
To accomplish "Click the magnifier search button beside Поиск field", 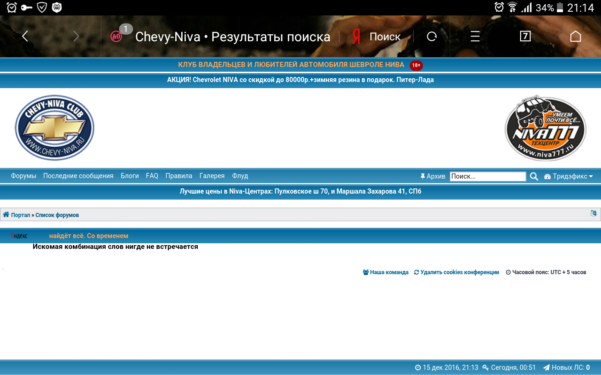I will point(534,176).
